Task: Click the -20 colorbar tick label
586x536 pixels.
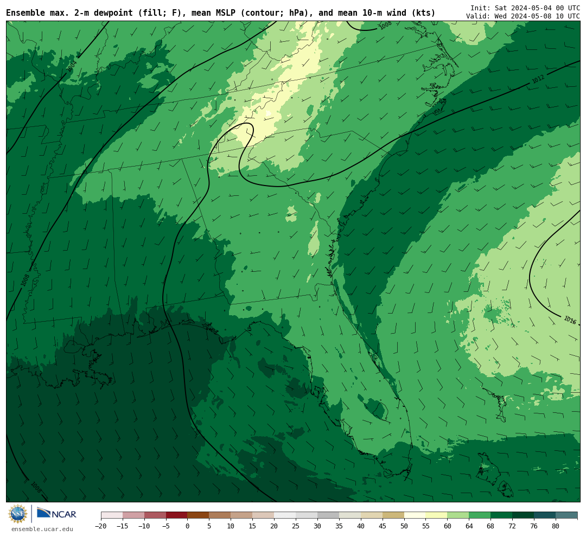Action: 101,526
